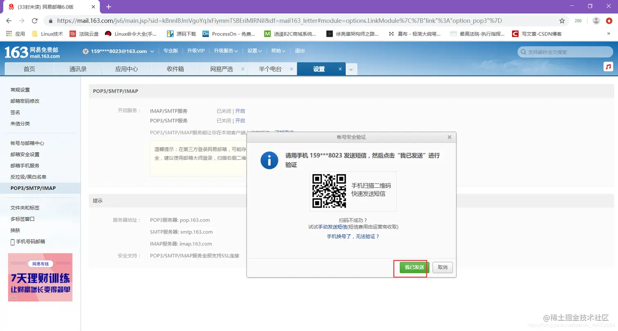618x331 pixels.
Task: Open the Chrome profile avatar icon
Action: pos(596,21)
